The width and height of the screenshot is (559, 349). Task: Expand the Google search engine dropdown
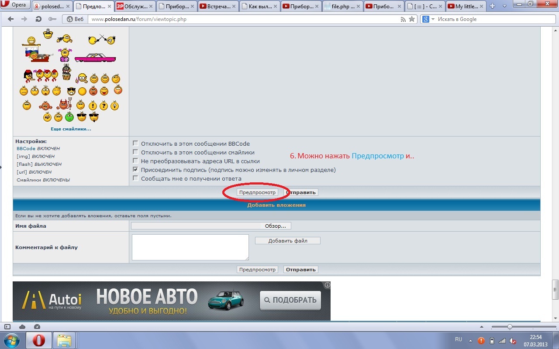point(433,19)
